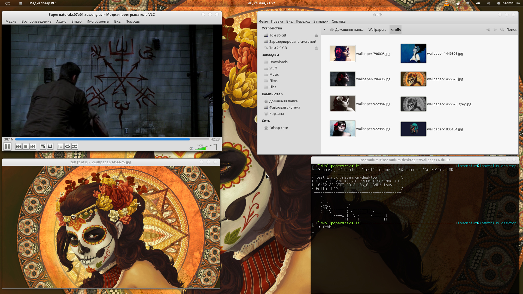Screen dimensions: 523x294
Task: Mute audio with VLC speaker icon
Action: coord(191,148)
